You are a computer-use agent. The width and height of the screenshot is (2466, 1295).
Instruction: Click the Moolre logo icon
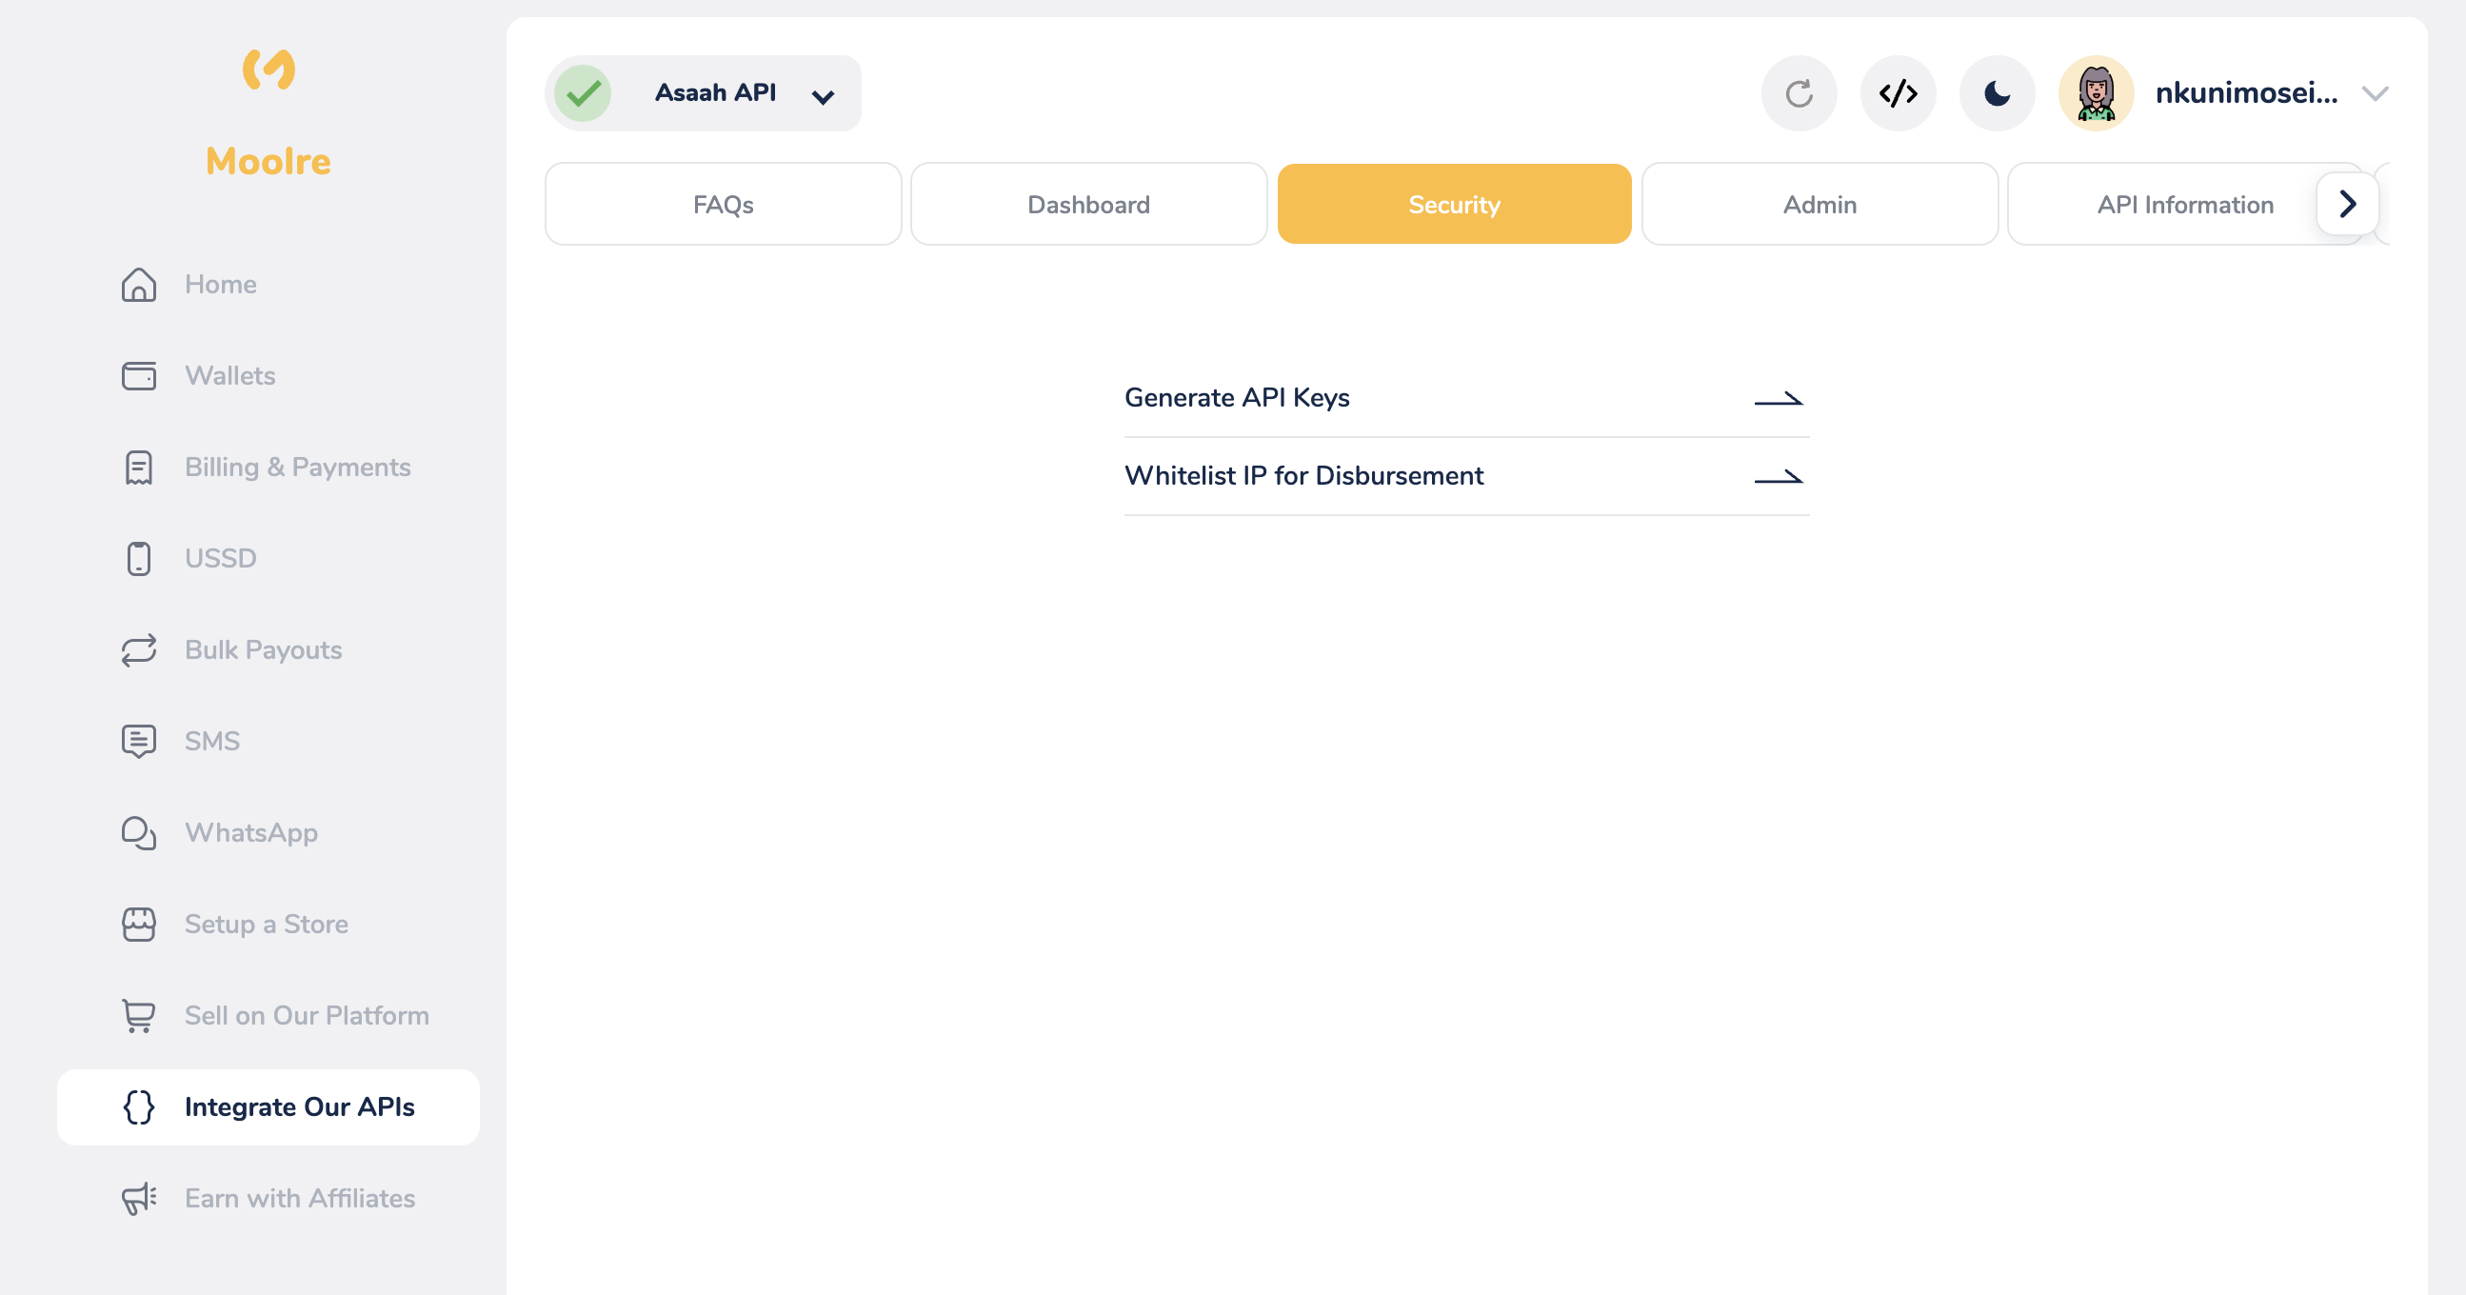(269, 70)
